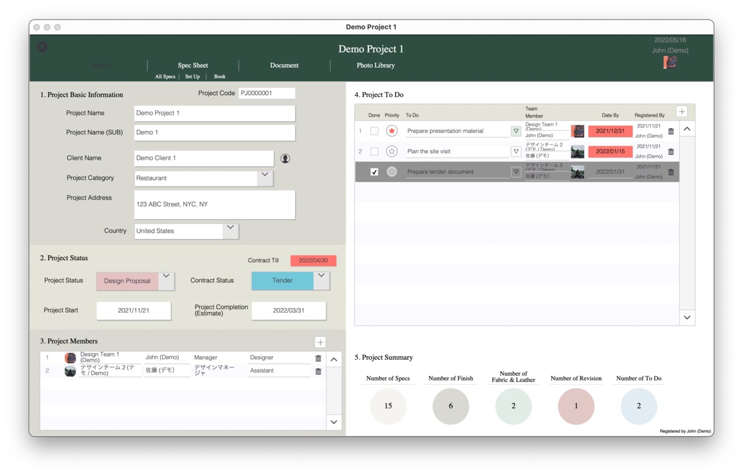
Task: Click Date By 2022/01/31 field
Action: [610, 172]
